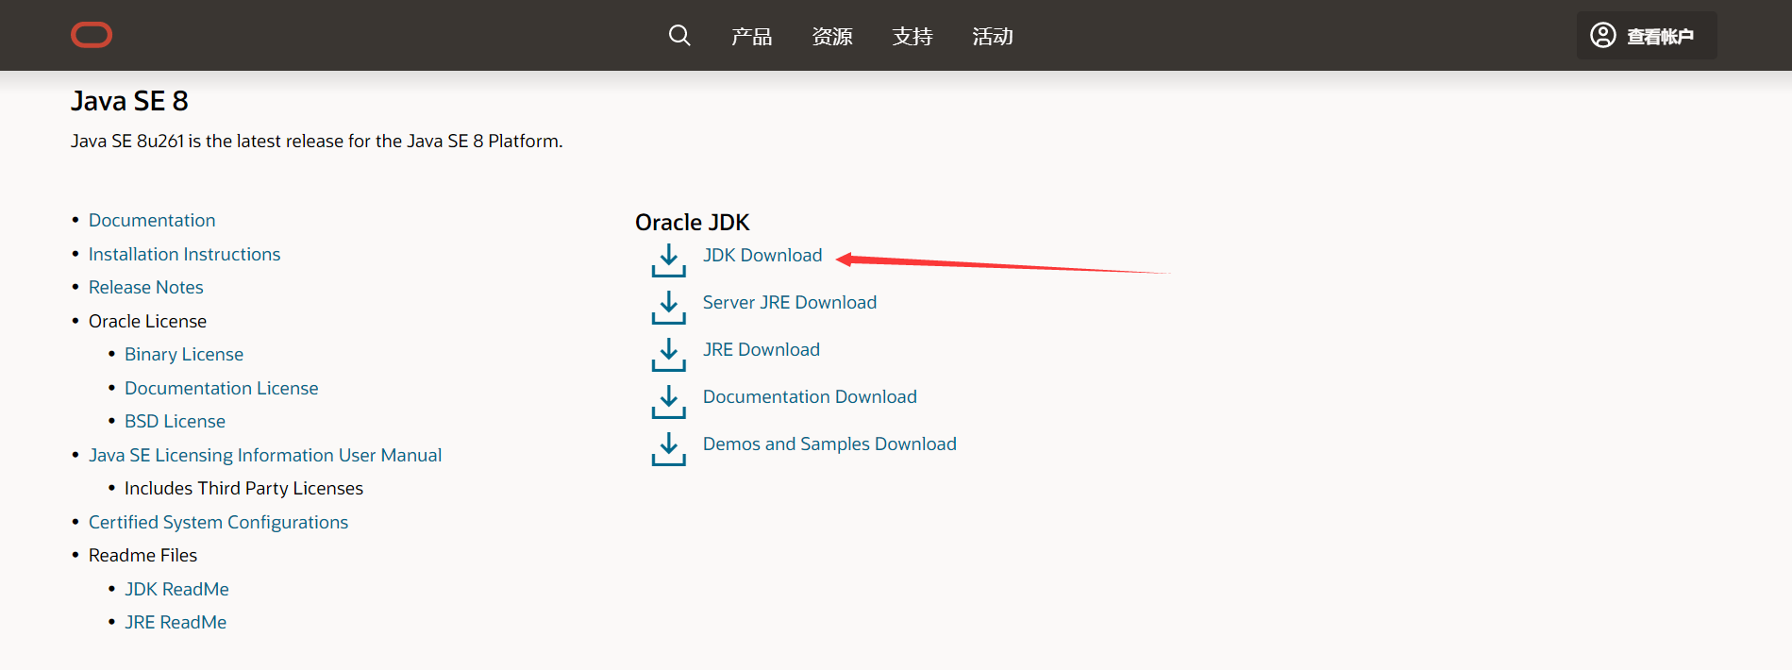Click the Oracle License list item
The height and width of the screenshot is (670, 1792).
pyautogui.click(x=147, y=321)
